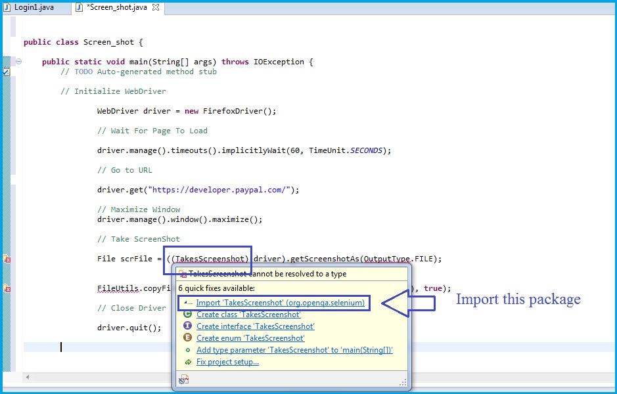The width and height of the screenshot is (617, 394).
Task: Click the icon in quick fix popup footer
Action: click(183, 380)
